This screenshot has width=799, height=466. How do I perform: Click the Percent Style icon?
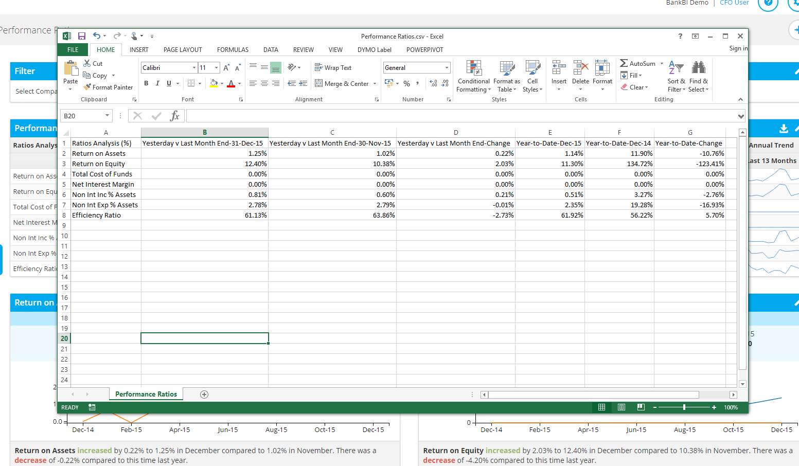pos(406,83)
